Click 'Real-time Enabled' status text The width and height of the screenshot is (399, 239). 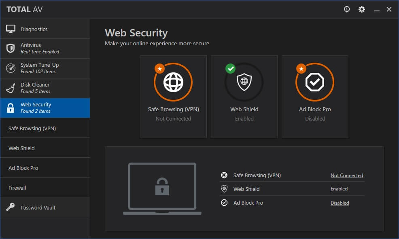[40, 52]
